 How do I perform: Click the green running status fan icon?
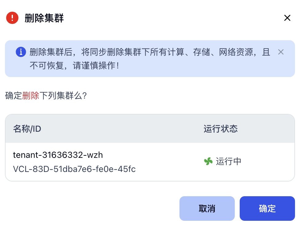[208, 161]
